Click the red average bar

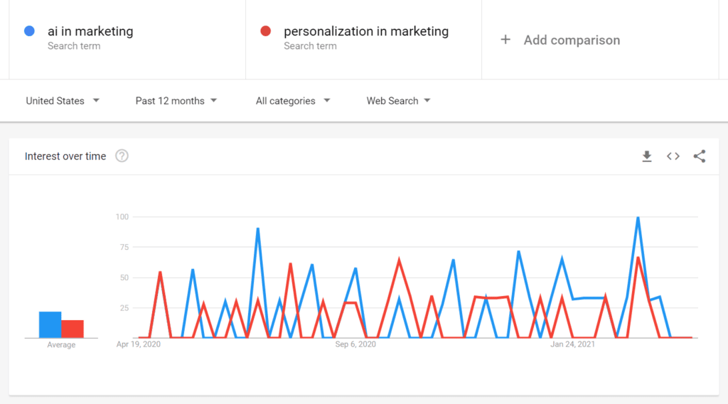[73, 329]
